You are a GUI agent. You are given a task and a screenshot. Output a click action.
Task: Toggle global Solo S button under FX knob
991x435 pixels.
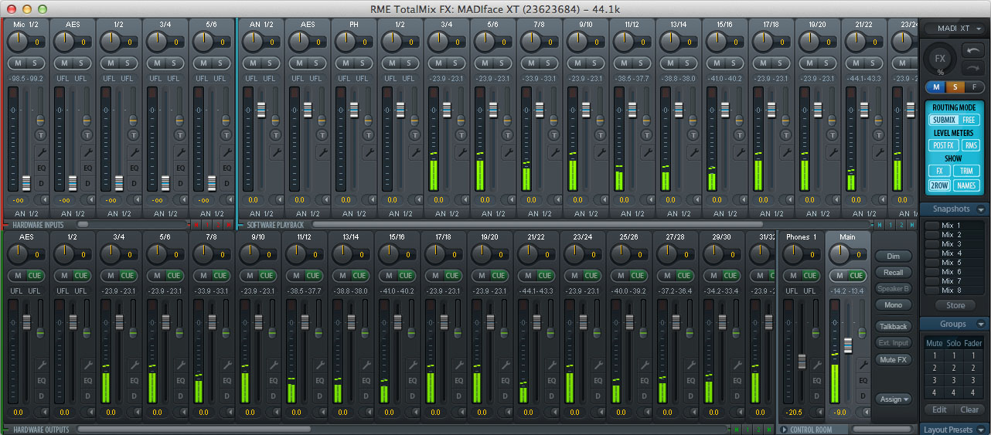955,87
